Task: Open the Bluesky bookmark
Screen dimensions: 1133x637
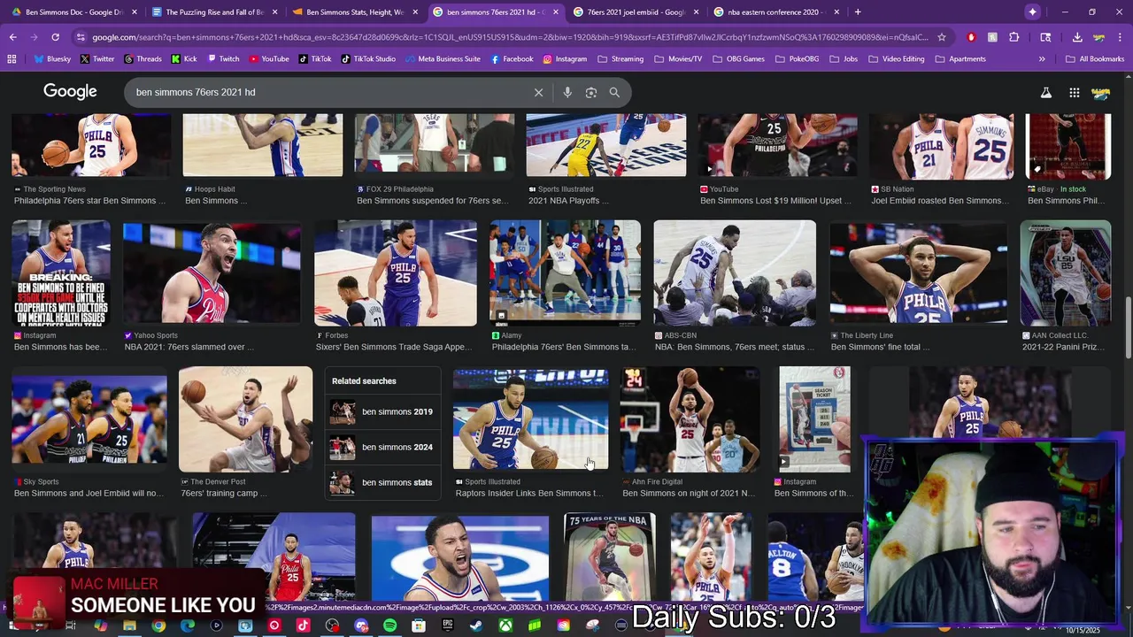Action: (52, 58)
